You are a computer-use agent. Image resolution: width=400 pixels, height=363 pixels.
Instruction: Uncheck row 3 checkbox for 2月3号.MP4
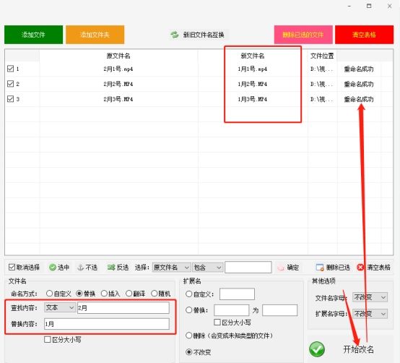tap(10, 98)
